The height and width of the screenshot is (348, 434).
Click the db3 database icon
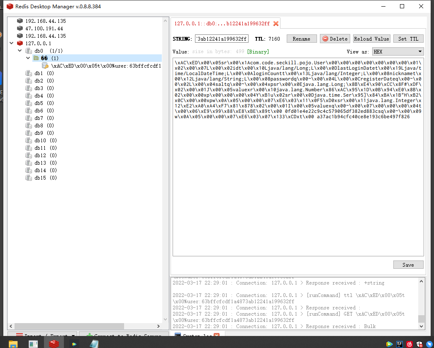click(x=29, y=88)
